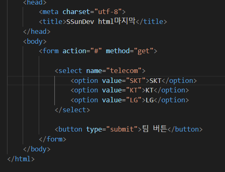The image size is (225, 172).
Task: Click the closing </head> tag
Action: click(x=37, y=32)
